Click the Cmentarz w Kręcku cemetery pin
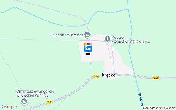This screenshot has width=176, height=110. click(x=87, y=34)
